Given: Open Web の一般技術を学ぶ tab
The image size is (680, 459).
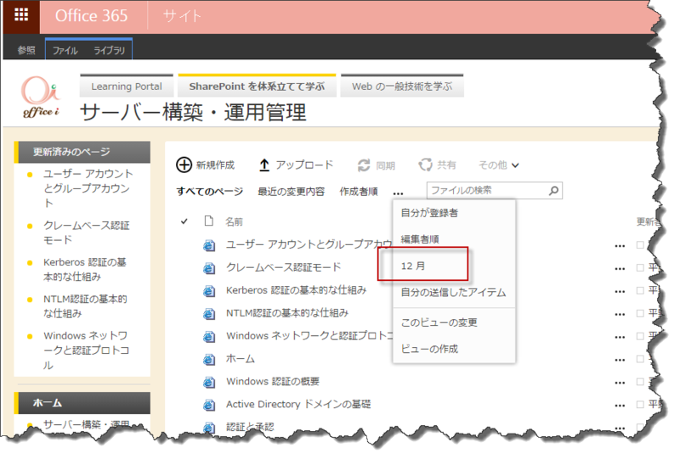Looking at the screenshot, I should click(402, 87).
